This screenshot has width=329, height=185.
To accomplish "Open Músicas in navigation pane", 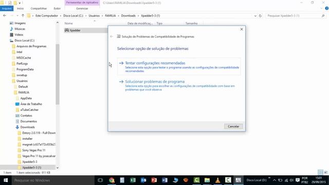I will [20, 29].
